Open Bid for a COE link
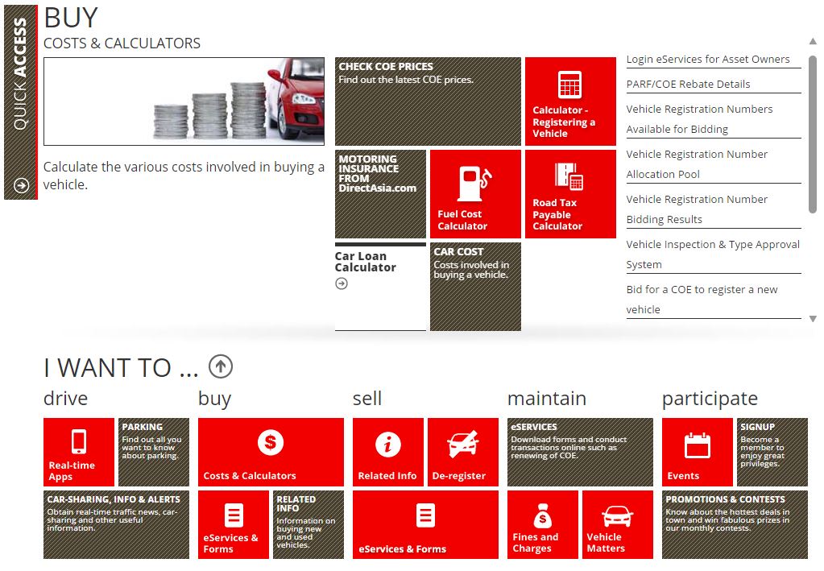 coord(702,300)
